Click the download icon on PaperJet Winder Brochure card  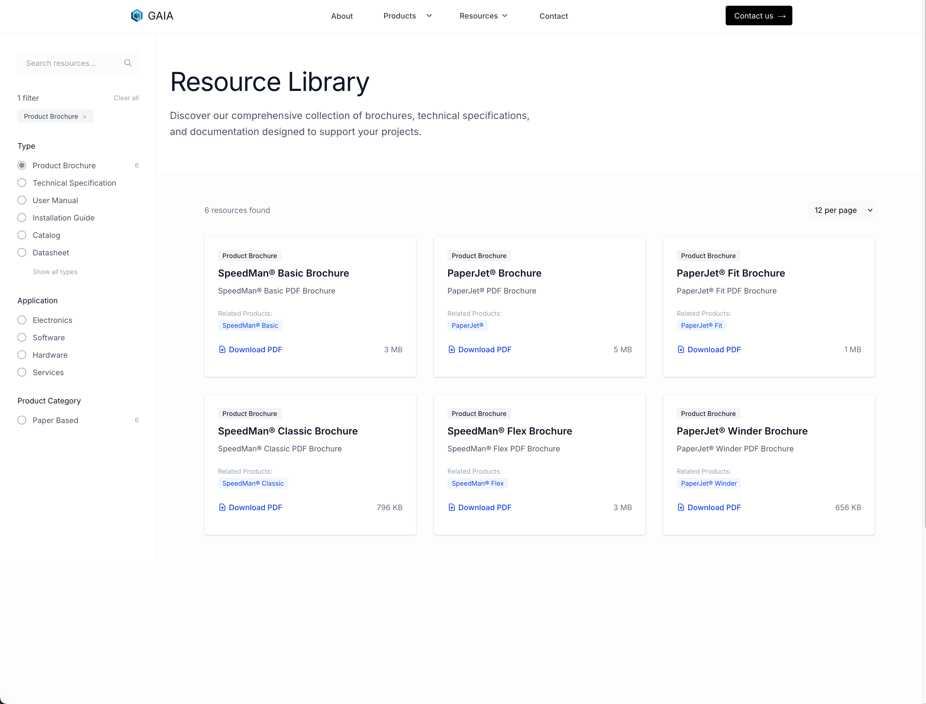coord(681,507)
